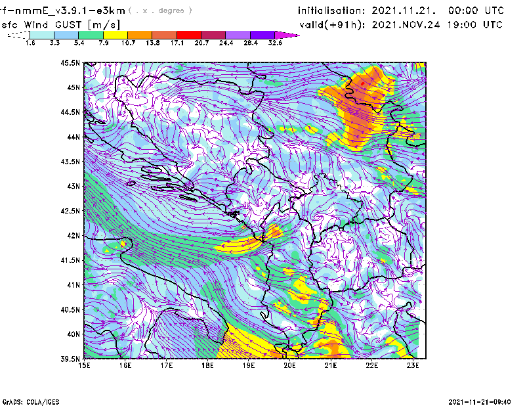The height and width of the screenshot is (406, 525).
Task: Click the legend value 28.4
Action: (x=251, y=43)
